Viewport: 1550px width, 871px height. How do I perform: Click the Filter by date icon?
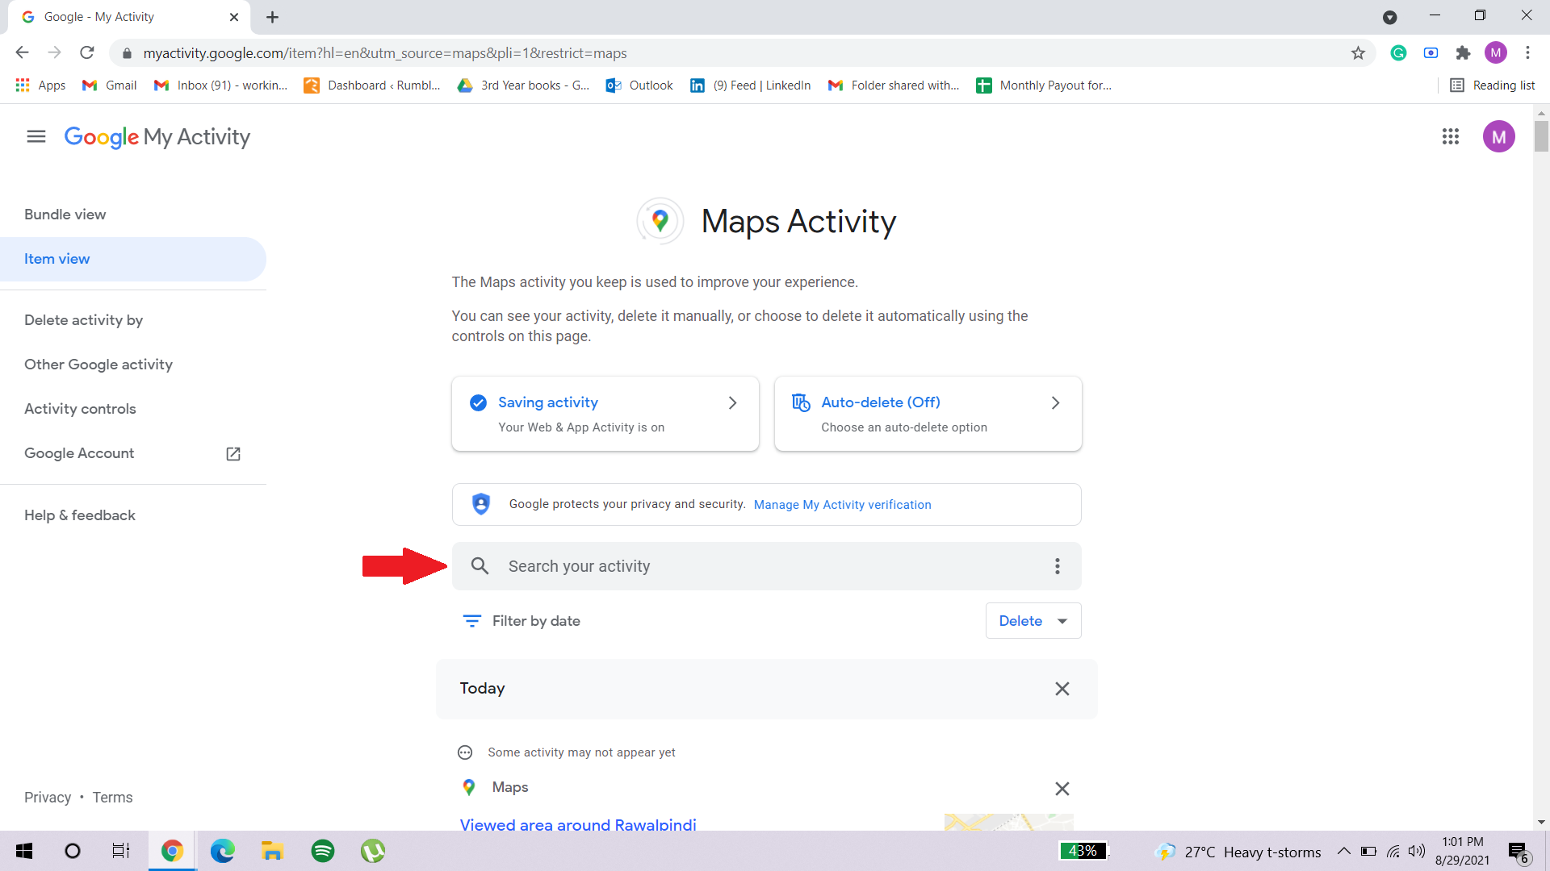(471, 620)
